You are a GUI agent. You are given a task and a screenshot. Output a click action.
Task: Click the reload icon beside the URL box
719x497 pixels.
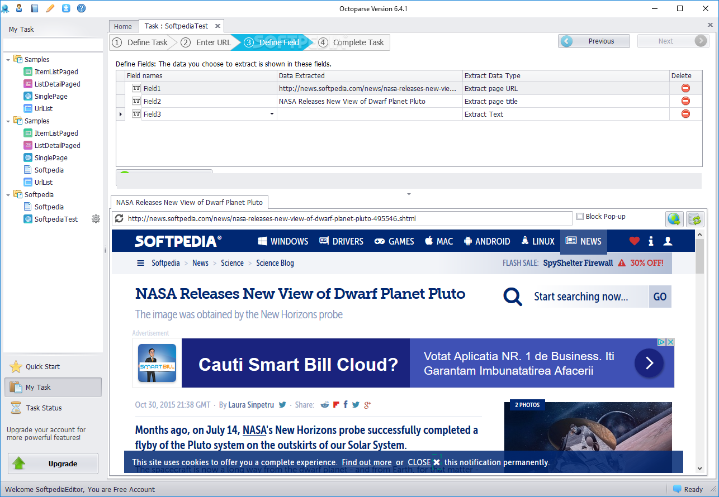(119, 218)
